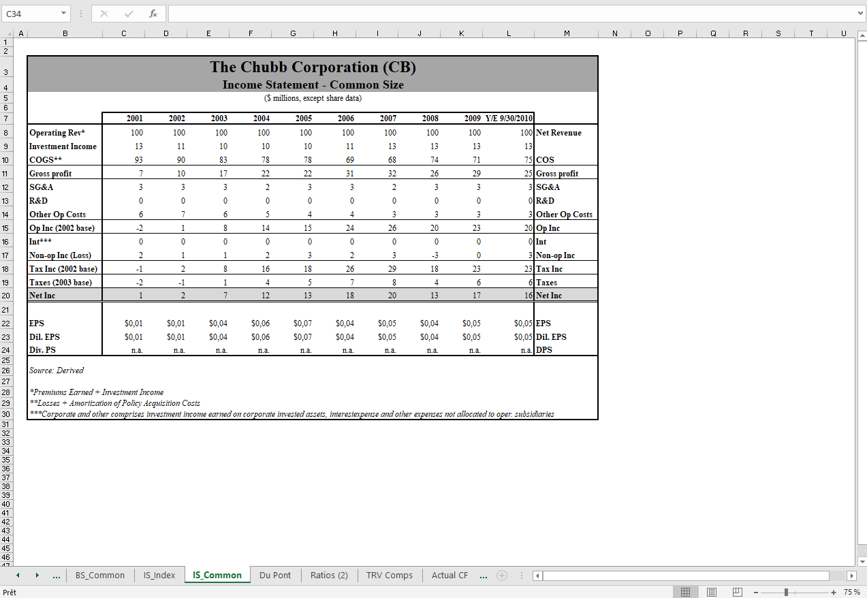Expand the formula bar chevron
867x598 pixels.
coord(861,14)
